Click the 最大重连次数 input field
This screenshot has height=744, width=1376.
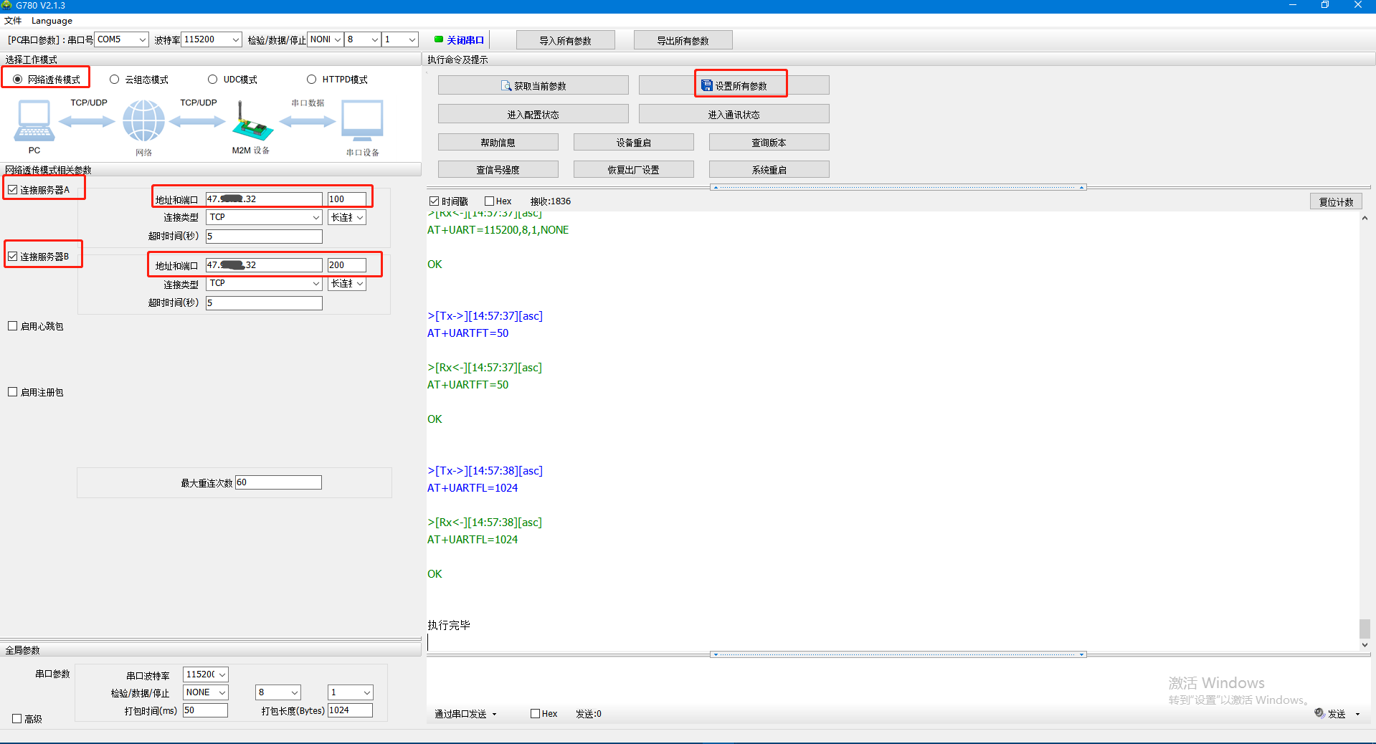(278, 482)
